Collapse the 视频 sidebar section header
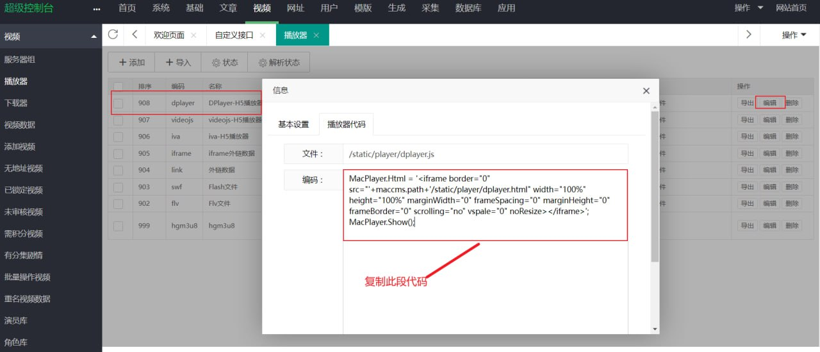 click(94, 37)
